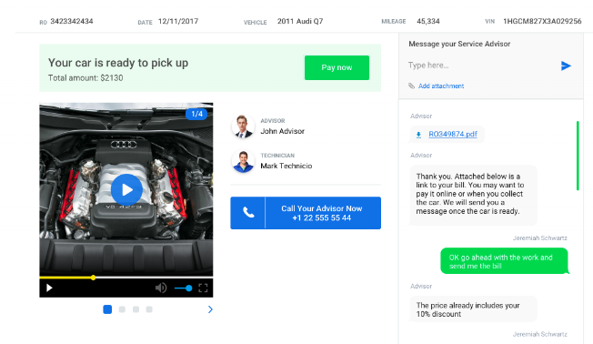Select the fourth carousel dot
The height and width of the screenshot is (344, 593).
tap(149, 309)
